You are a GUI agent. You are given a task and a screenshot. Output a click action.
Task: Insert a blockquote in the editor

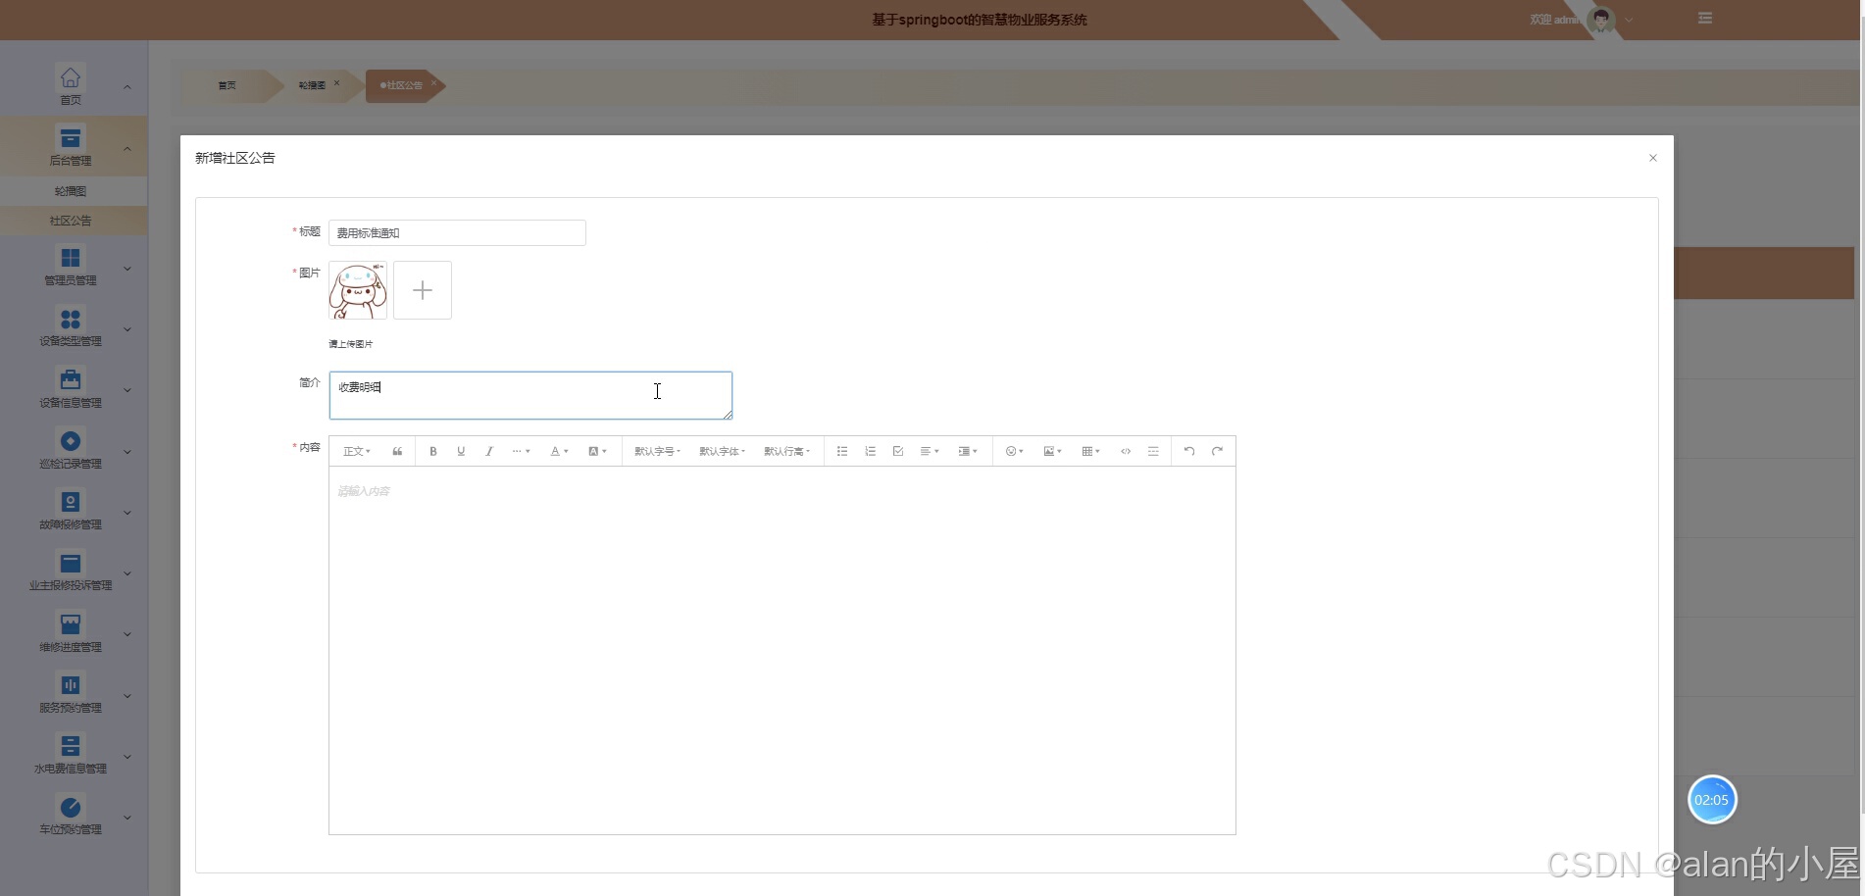397,451
